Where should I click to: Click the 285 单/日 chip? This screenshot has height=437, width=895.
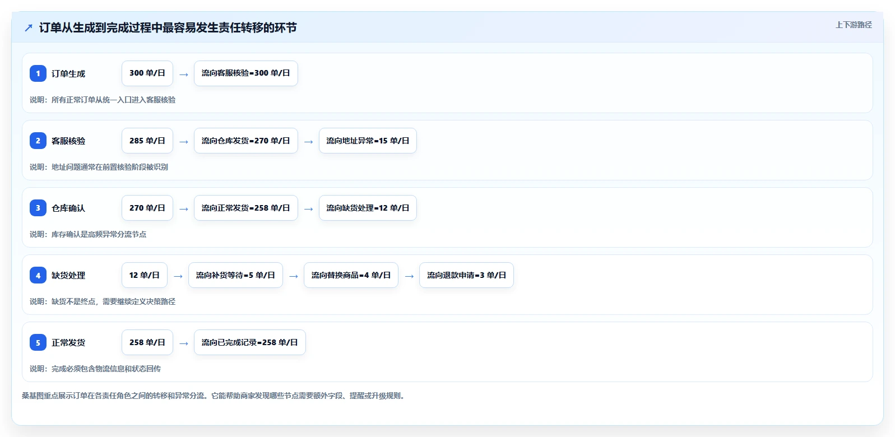tap(147, 141)
